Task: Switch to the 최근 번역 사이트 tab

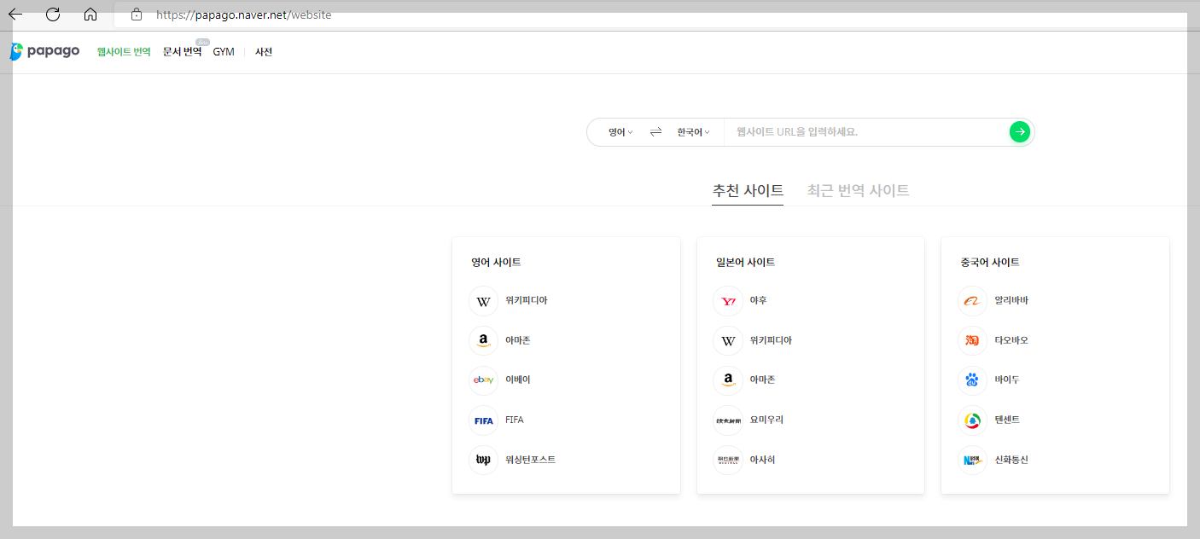Action: click(x=857, y=190)
